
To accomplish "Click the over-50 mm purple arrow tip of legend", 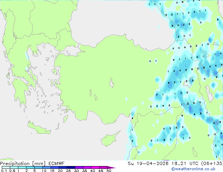I will 111,167.
